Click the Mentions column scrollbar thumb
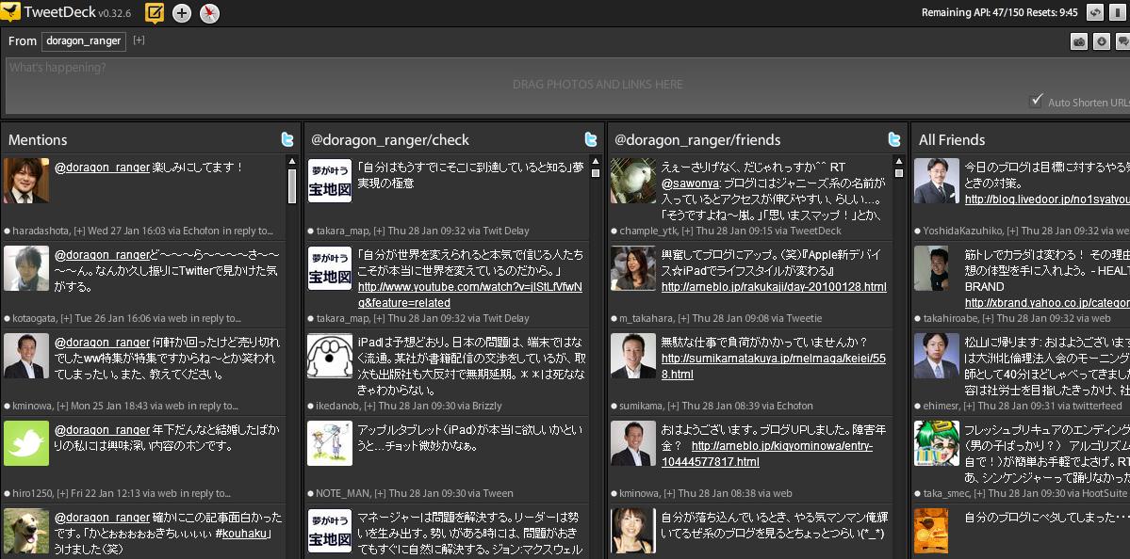This screenshot has width=1130, height=559. pyautogui.click(x=292, y=185)
